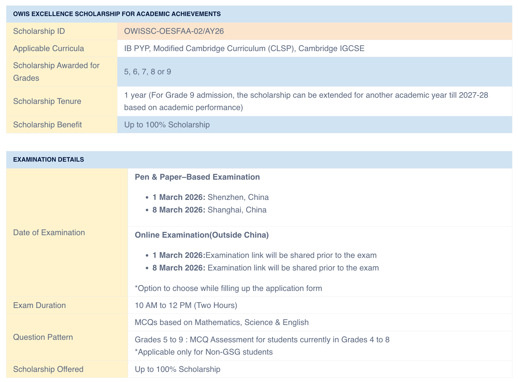Click the Date of Examination label
Viewport: 518px width, 382px height.
(49, 232)
